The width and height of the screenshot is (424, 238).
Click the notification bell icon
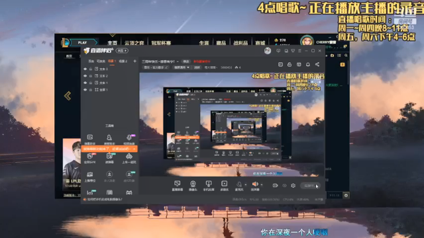(x=308, y=65)
